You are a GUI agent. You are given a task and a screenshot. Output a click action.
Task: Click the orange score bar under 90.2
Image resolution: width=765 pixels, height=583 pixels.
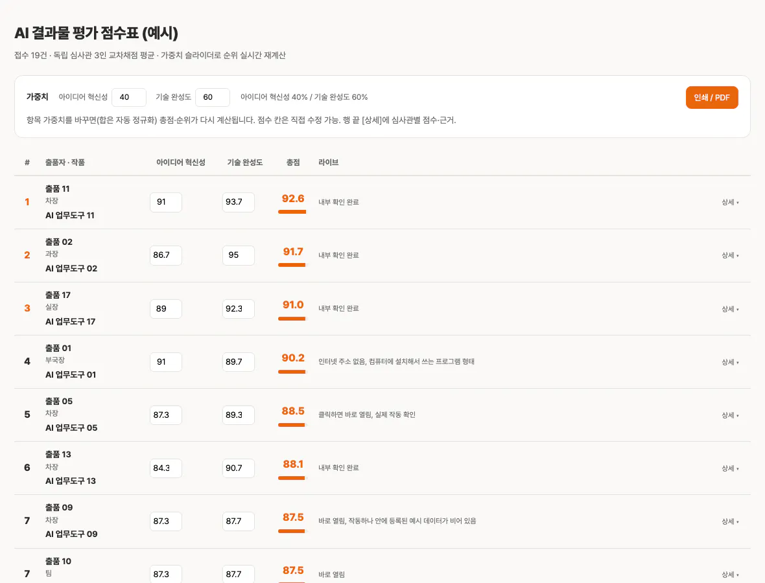click(x=292, y=372)
